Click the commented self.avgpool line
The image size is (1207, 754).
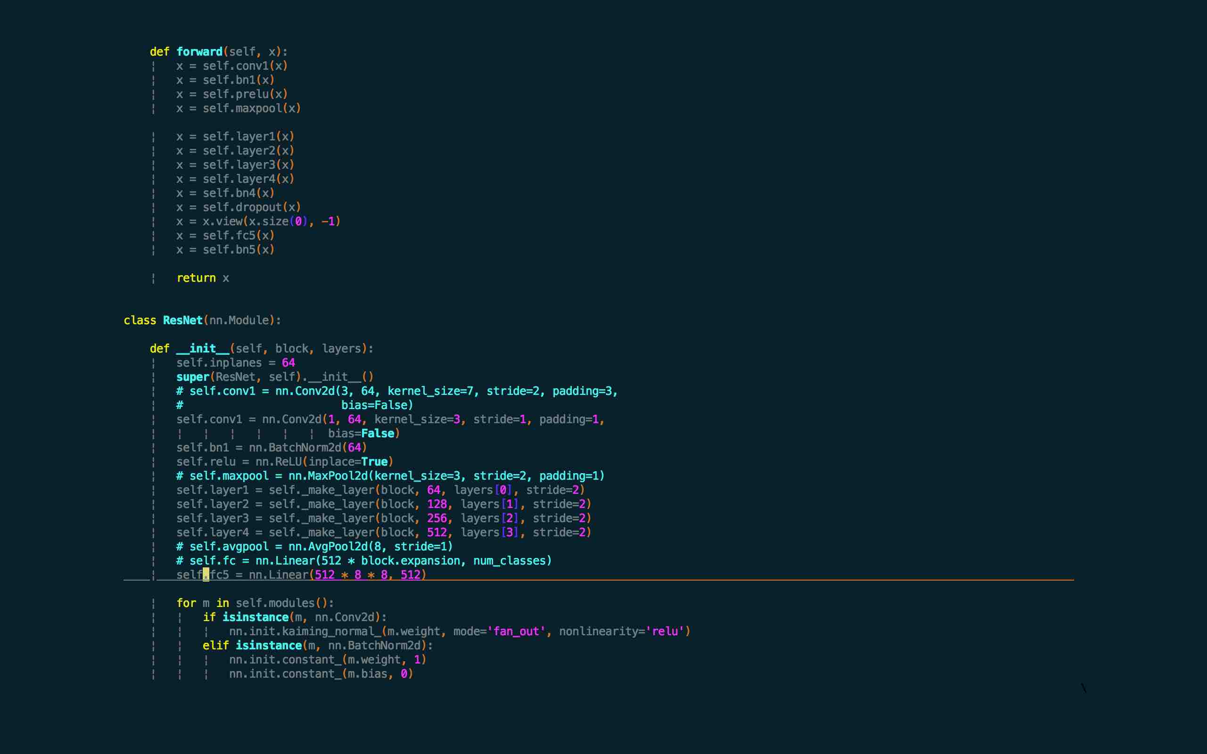[x=314, y=547]
